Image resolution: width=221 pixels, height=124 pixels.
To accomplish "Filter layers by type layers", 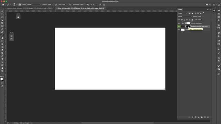I will click(x=195, y=13).
